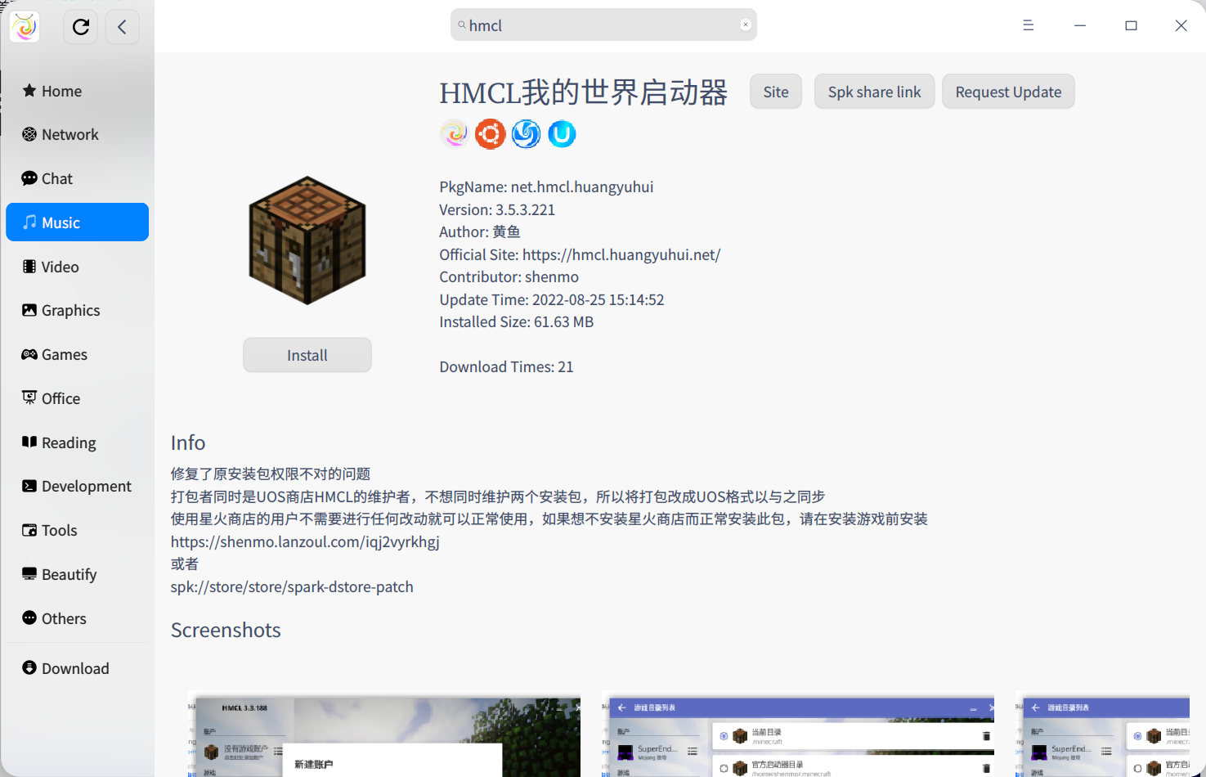The image size is (1206, 777).
Task: Click the Request Update button
Action: (1008, 91)
